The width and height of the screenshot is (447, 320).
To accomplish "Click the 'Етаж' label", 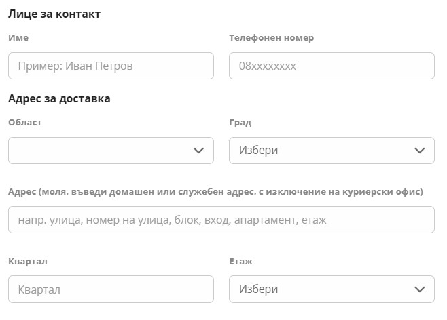I will point(241,261).
